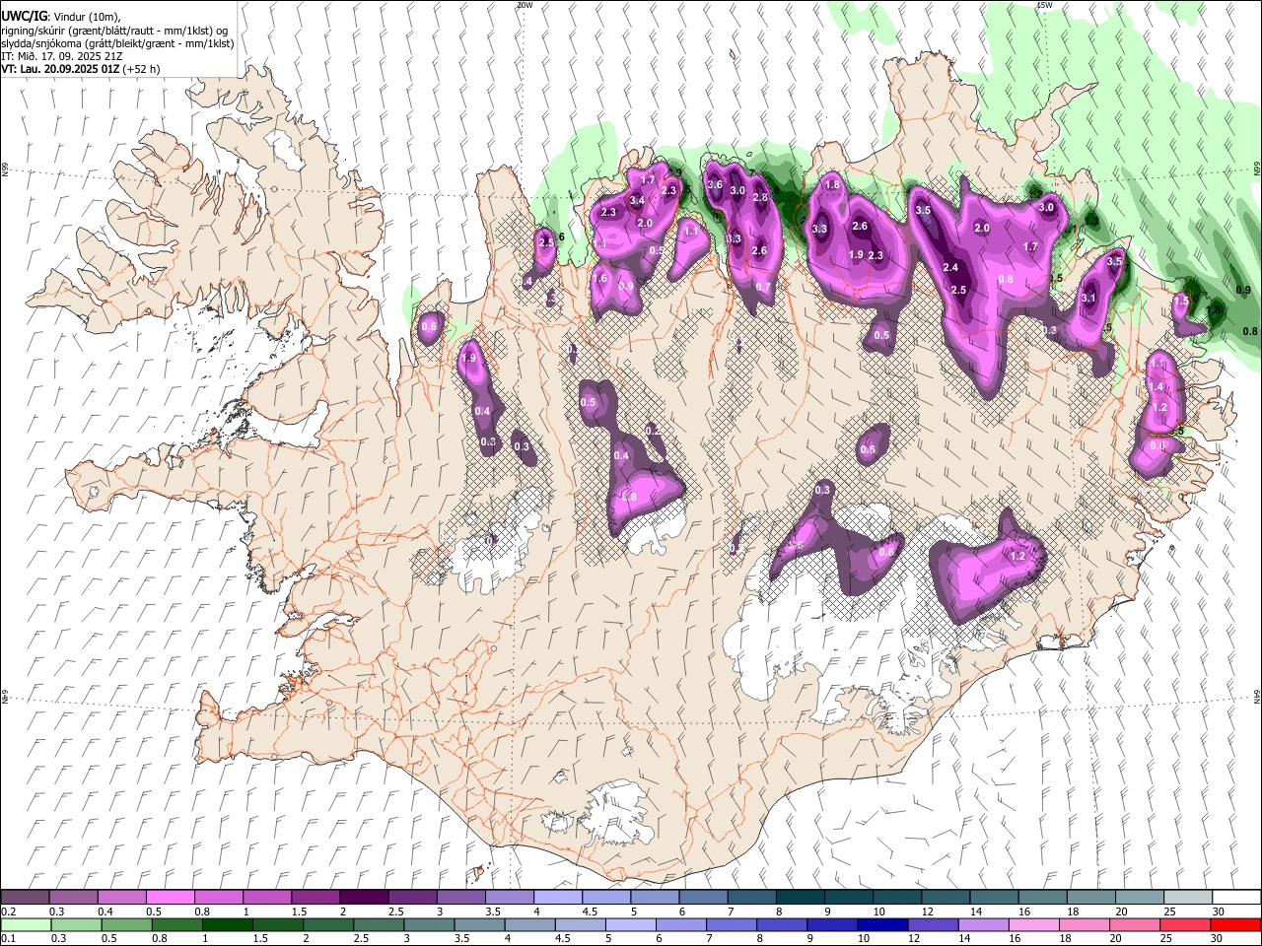
Task: Select the bright red bottom-row swatch at 30
Action: (x=1236, y=924)
